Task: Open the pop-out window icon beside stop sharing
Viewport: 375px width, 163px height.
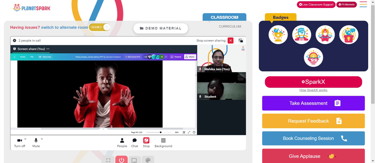Action: 241,40
